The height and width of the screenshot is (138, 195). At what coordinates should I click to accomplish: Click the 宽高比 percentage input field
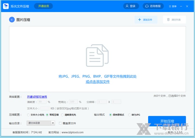[73, 102]
